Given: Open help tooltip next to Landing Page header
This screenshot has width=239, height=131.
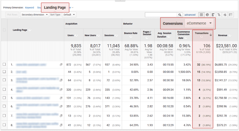Looking at the screenshot, I should point(30,30).
